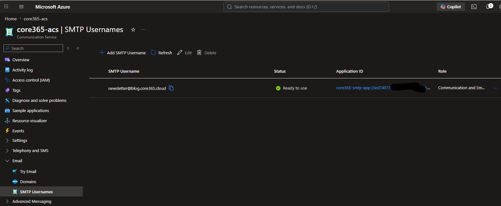501x206 pixels.
Task: Toggle the sidebar expand/collapse arrows
Action: [x=68, y=48]
